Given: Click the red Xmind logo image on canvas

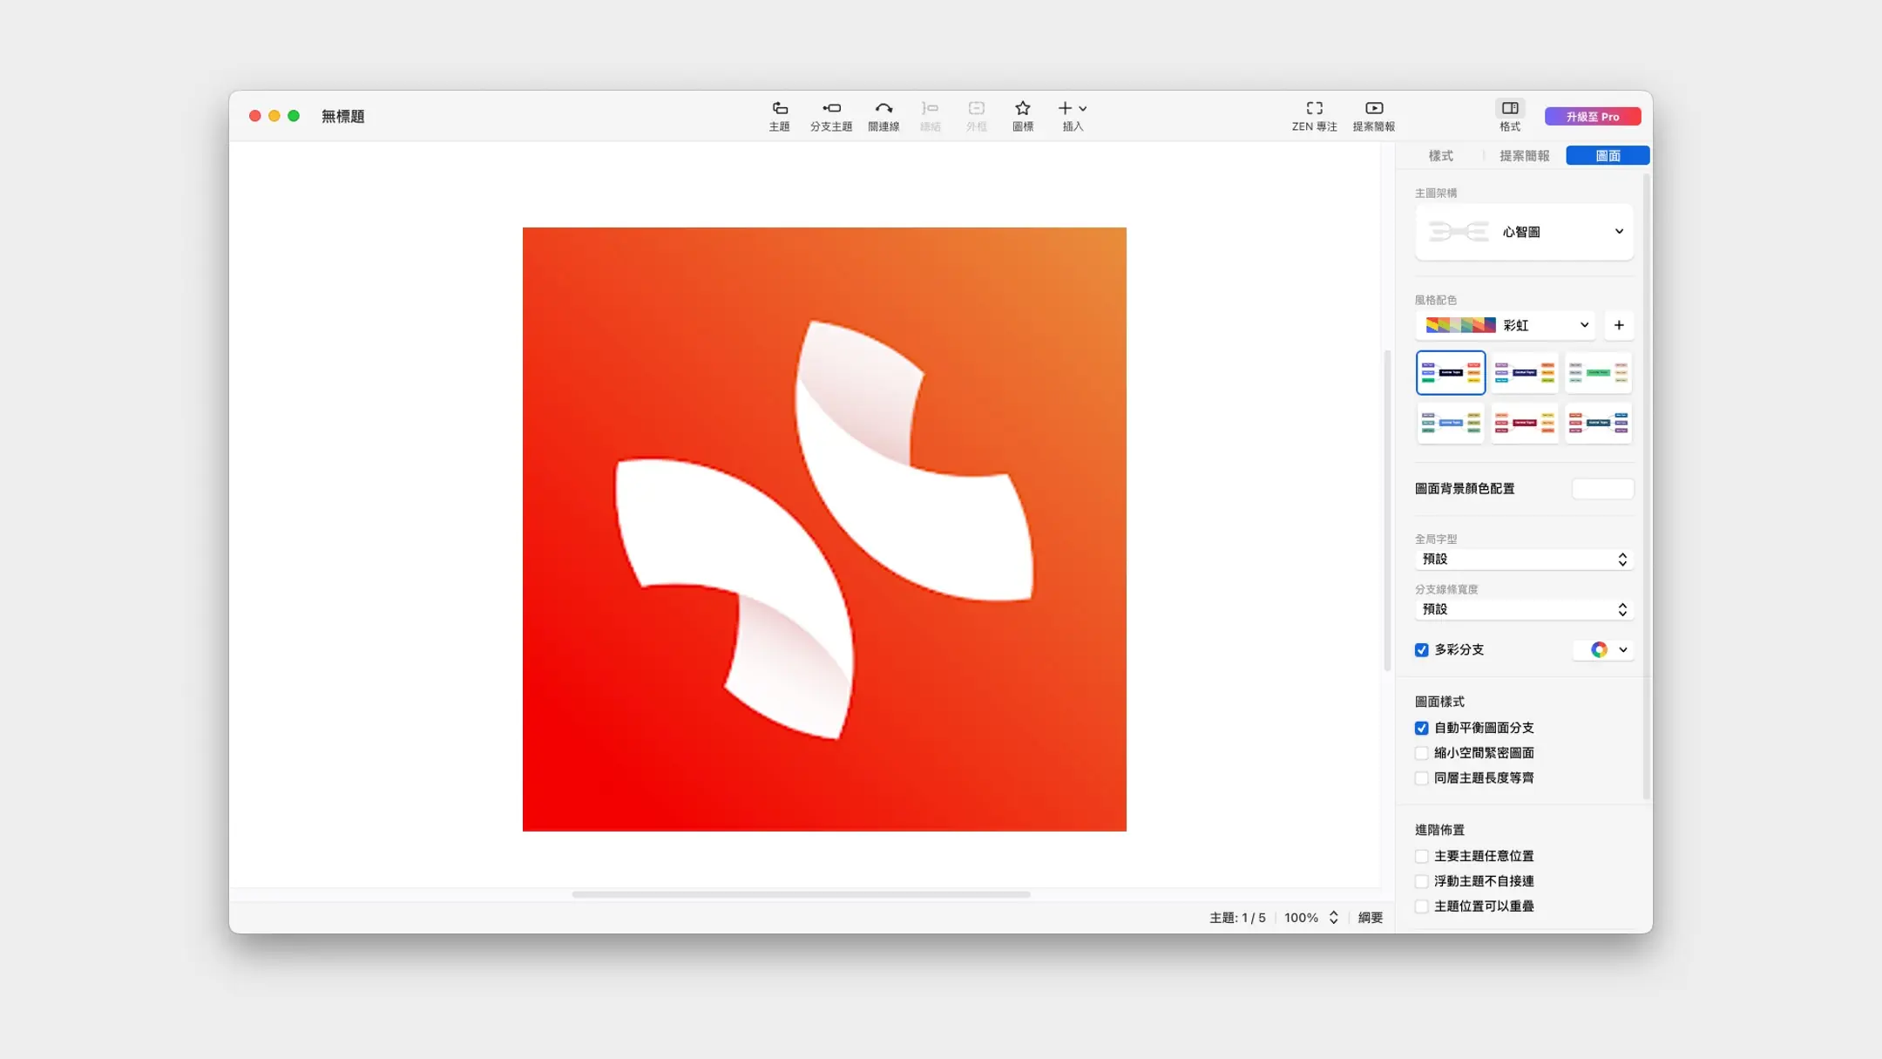Looking at the screenshot, I should tap(824, 529).
